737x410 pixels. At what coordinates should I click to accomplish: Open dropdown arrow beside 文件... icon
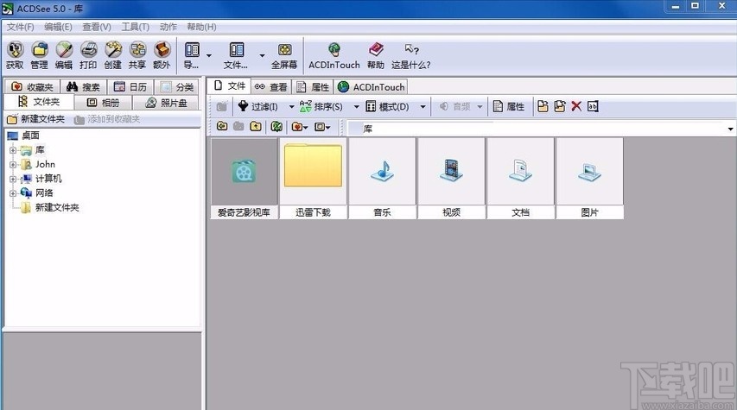pyautogui.click(x=262, y=55)
